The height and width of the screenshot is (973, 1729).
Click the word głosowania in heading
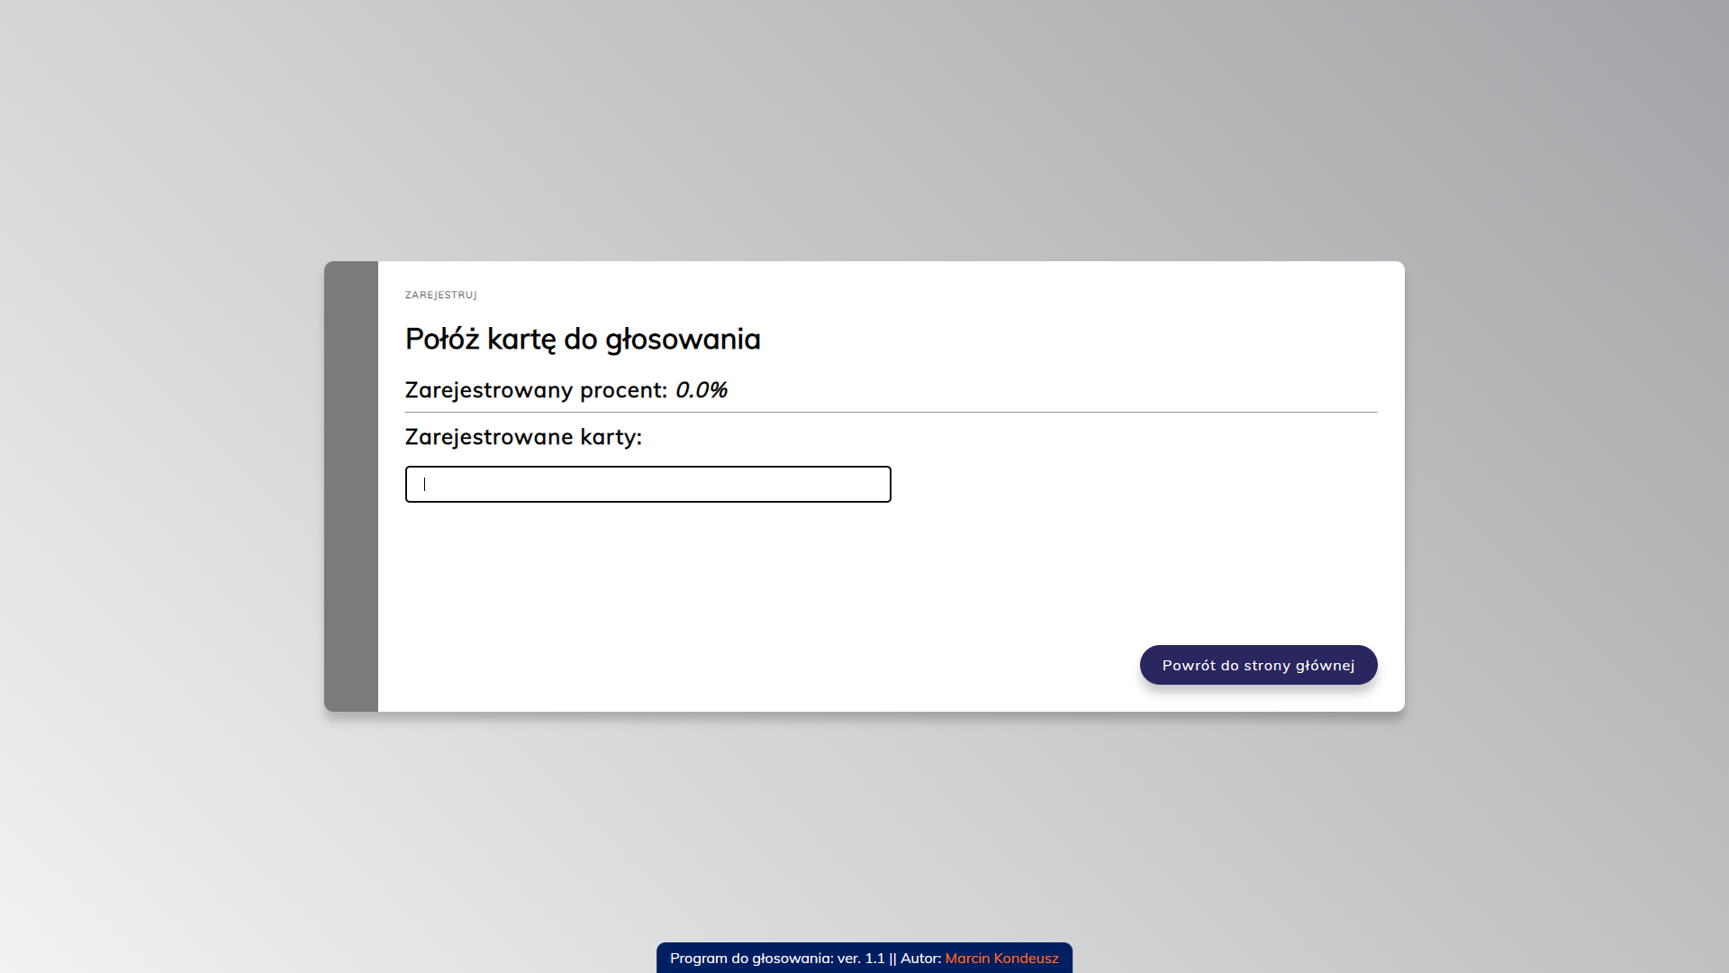click(683, 340)
